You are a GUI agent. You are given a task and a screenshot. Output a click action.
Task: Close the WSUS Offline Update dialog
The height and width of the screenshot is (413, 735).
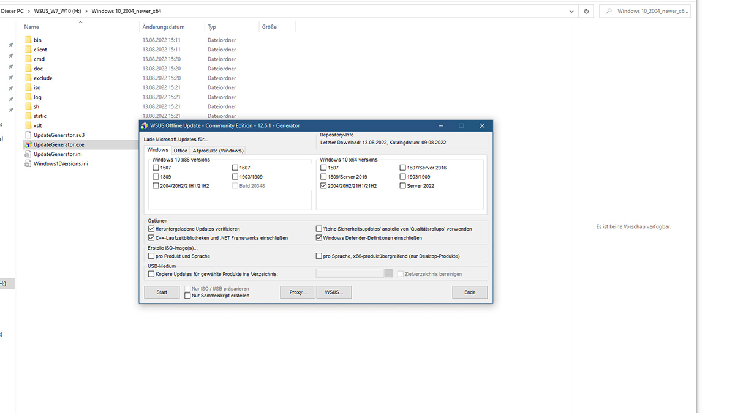tap(482, 125)
